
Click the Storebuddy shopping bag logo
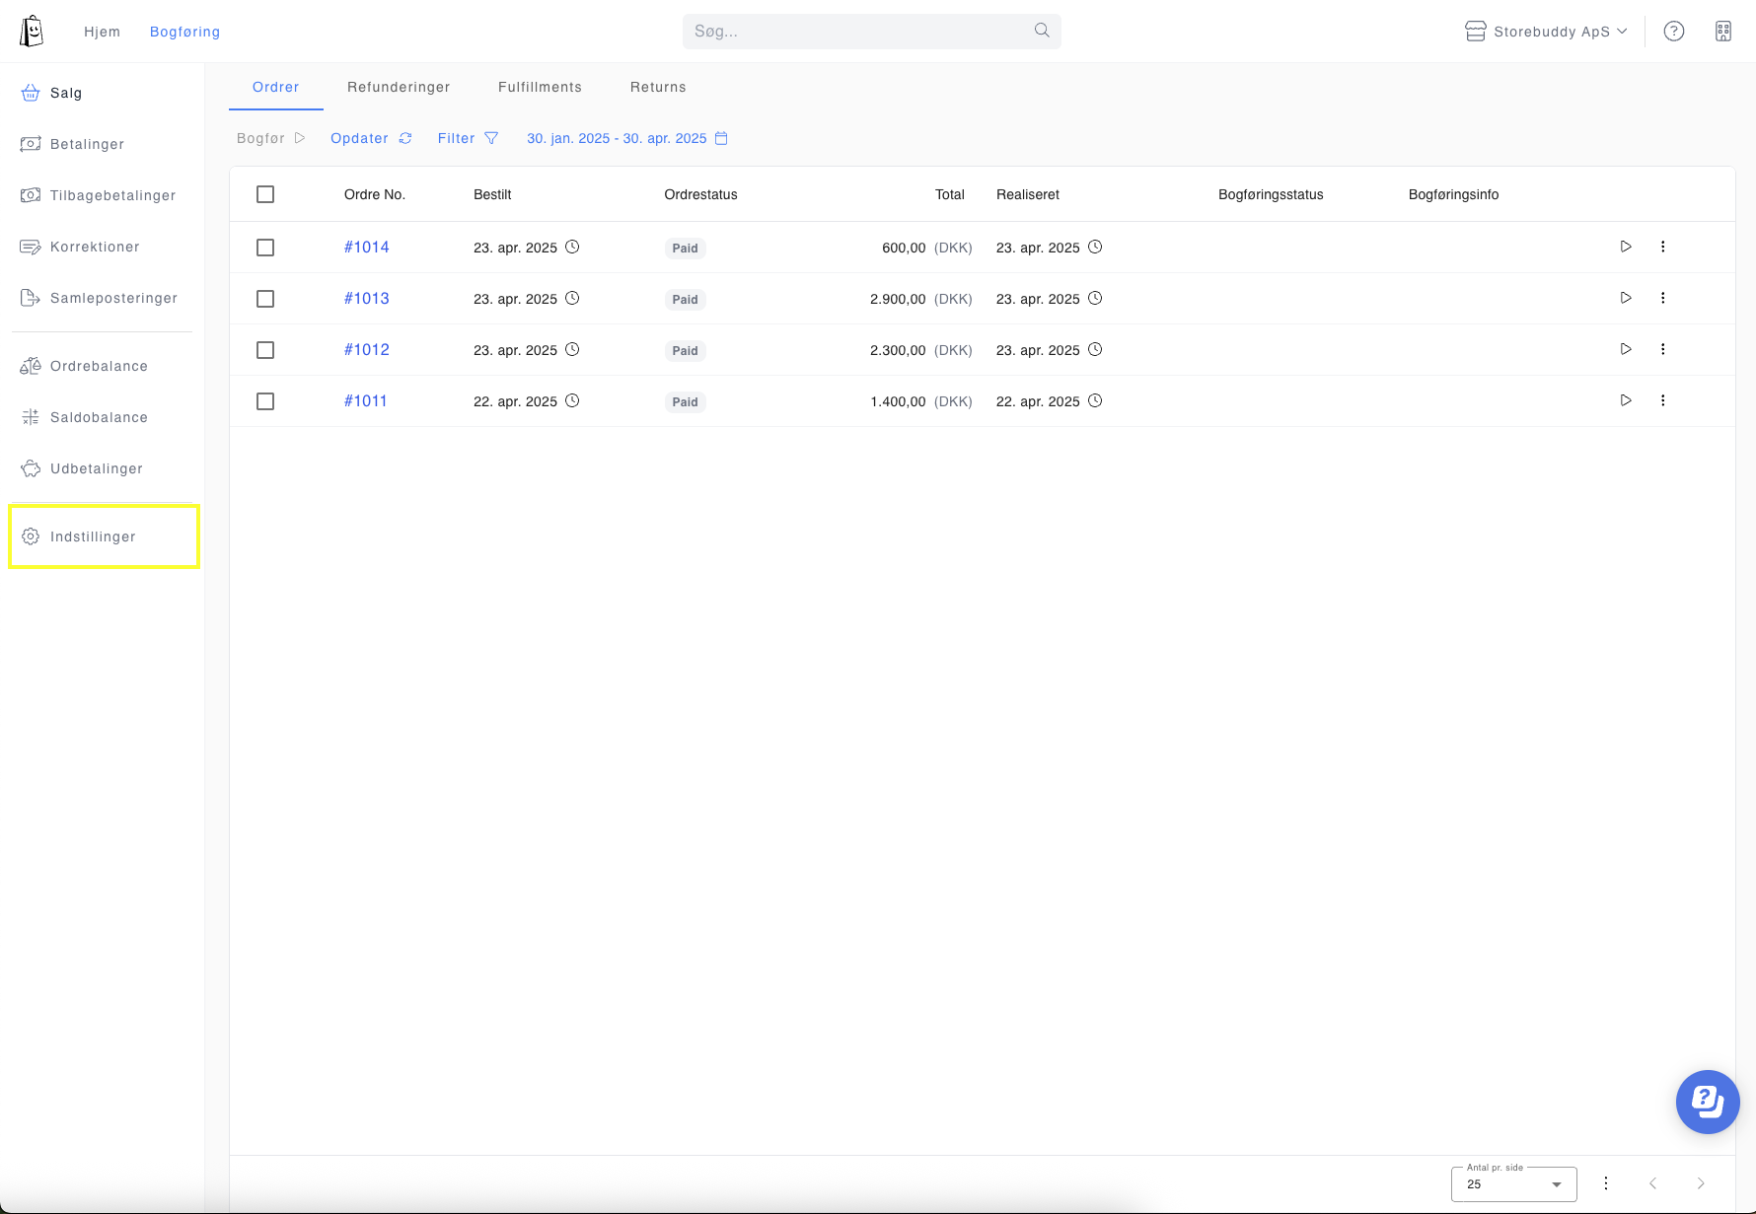(x=32, y=32)
